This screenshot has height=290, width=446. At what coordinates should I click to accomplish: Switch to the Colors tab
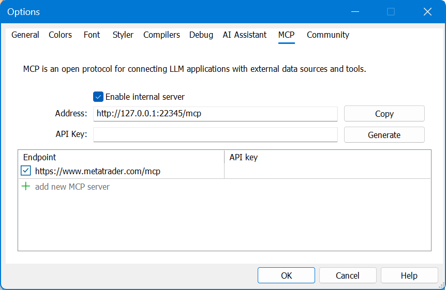coord(60,35)
